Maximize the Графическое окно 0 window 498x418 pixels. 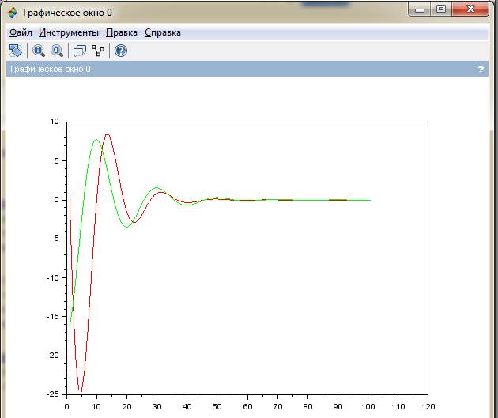pyautogui.click(x=441, y=9)
